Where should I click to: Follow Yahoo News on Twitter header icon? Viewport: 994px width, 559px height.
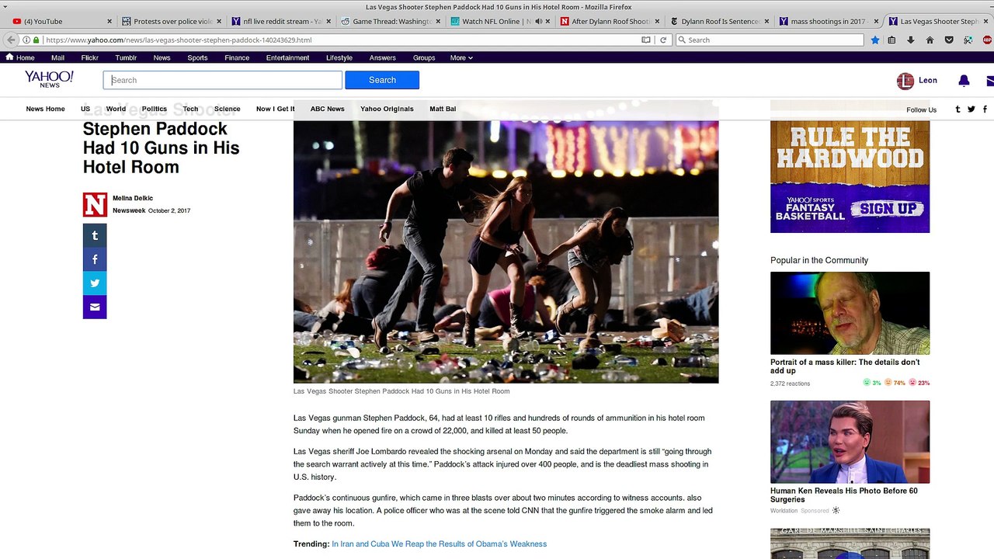(971, 109)
